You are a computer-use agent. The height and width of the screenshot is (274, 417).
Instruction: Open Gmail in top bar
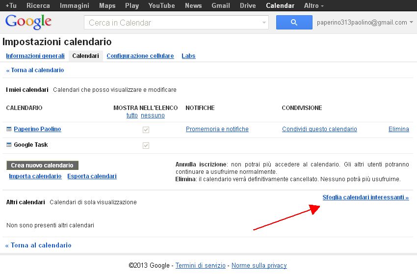pos(221,5)
